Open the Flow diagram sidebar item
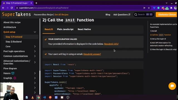The image size is (178, 100). click(x=10, y=69)
